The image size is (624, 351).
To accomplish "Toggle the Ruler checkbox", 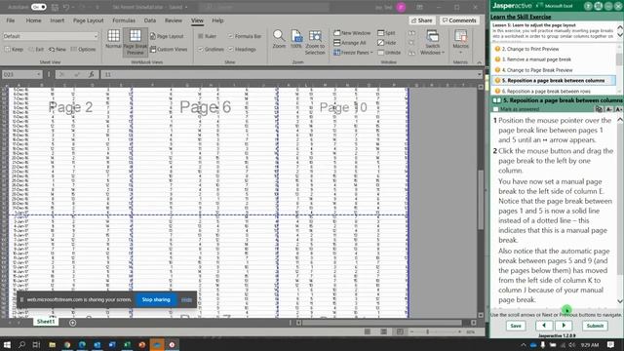I will (x=201, y=36).
